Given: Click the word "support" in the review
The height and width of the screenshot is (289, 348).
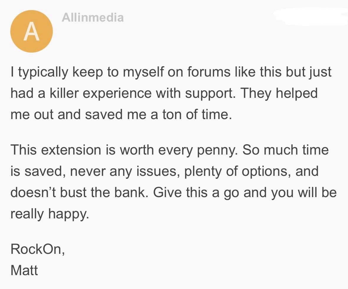Looking at the screenshot, I should [x=210, y=93].
